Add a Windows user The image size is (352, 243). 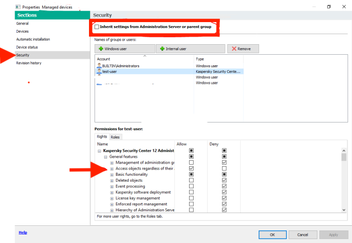(125, 49)
